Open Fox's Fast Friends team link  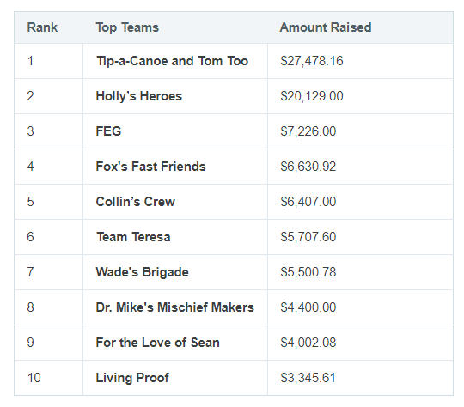[x=150, y=167]
